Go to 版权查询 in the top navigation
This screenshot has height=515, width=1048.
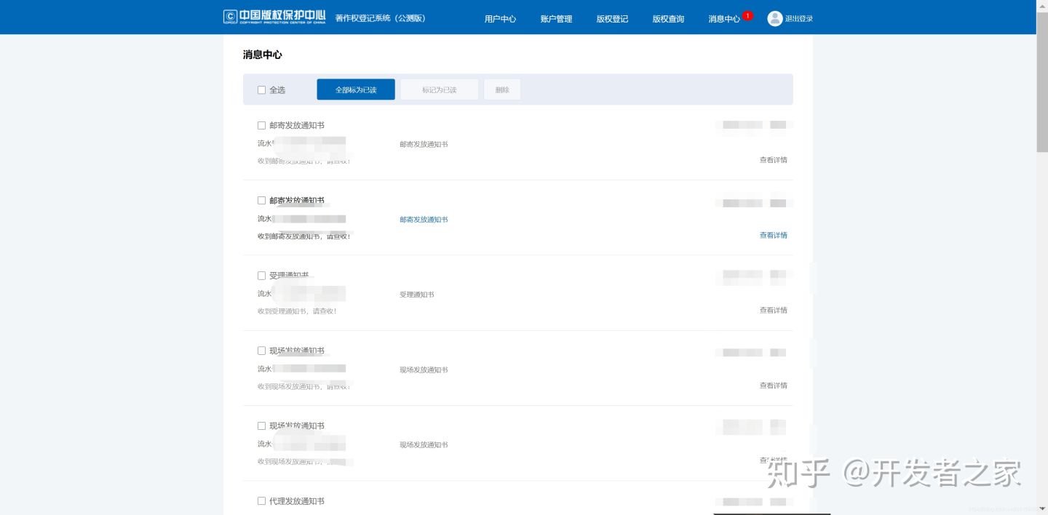(x=668, y=19)
